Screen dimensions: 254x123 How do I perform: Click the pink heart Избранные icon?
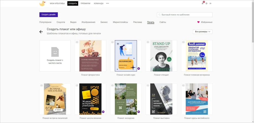[x=198, y=22]
